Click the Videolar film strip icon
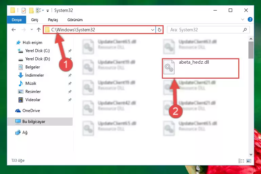This screenshot has height=174, width=261. tap(21, 100)
